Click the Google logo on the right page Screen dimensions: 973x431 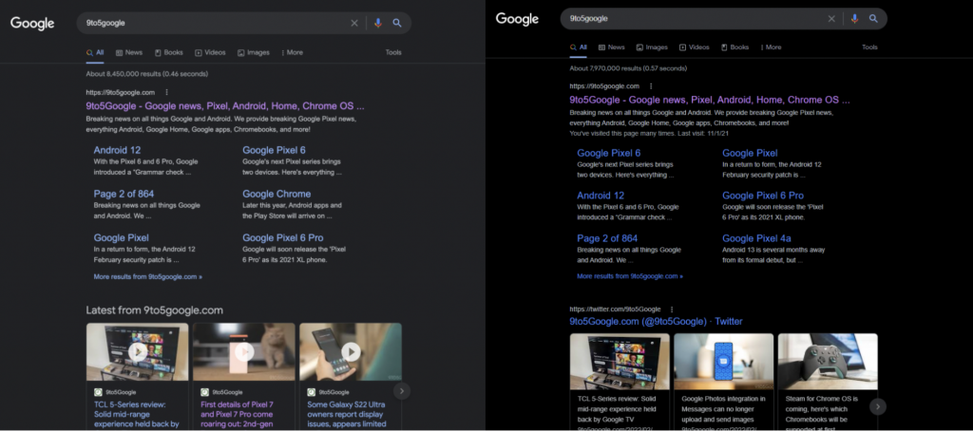(x=517, y=19)
